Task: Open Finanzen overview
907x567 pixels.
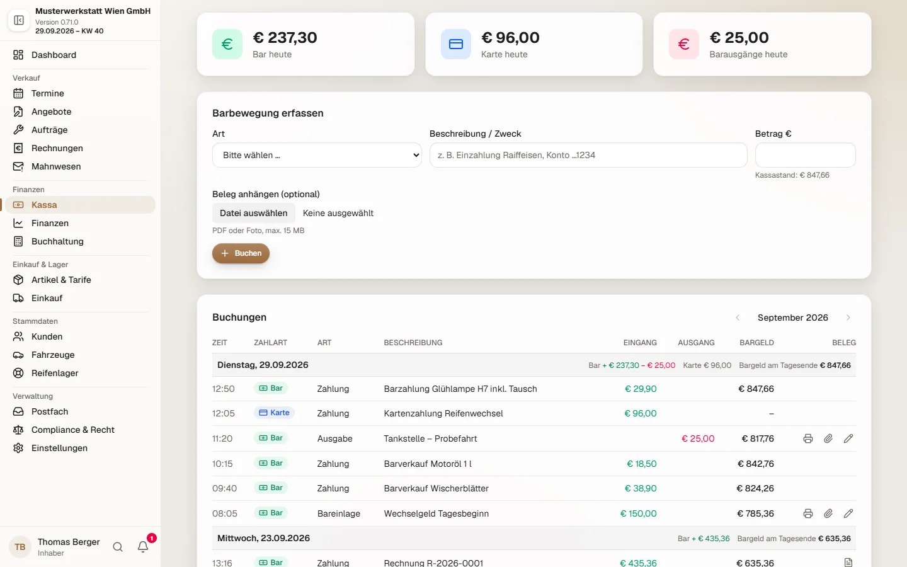Action: click(x=80, y=223)
